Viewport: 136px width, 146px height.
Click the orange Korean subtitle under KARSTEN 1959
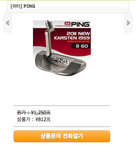click(x=79, y=41)
